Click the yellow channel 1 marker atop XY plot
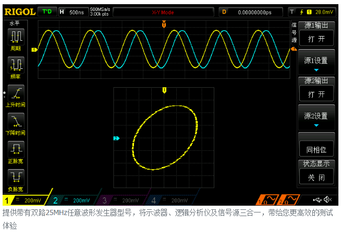 point(164,90)
